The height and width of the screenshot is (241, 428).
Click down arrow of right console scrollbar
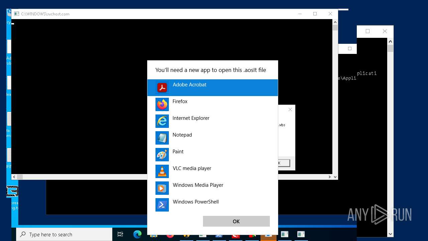390,234
